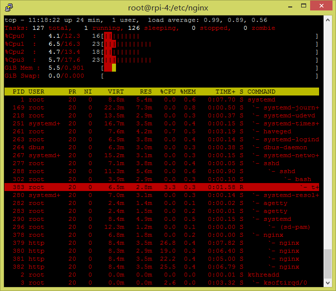Maximize the root@rpi-4 terminal window
Viewport: 336px width, 291px height.
[x=304, y=6]
